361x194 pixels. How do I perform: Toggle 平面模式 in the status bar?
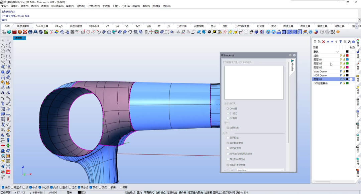click(149, 192)
